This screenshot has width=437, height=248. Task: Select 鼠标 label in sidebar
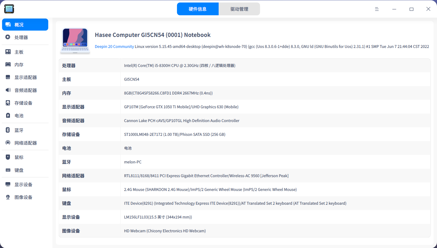pyautogui.click(x=19, y=157)
